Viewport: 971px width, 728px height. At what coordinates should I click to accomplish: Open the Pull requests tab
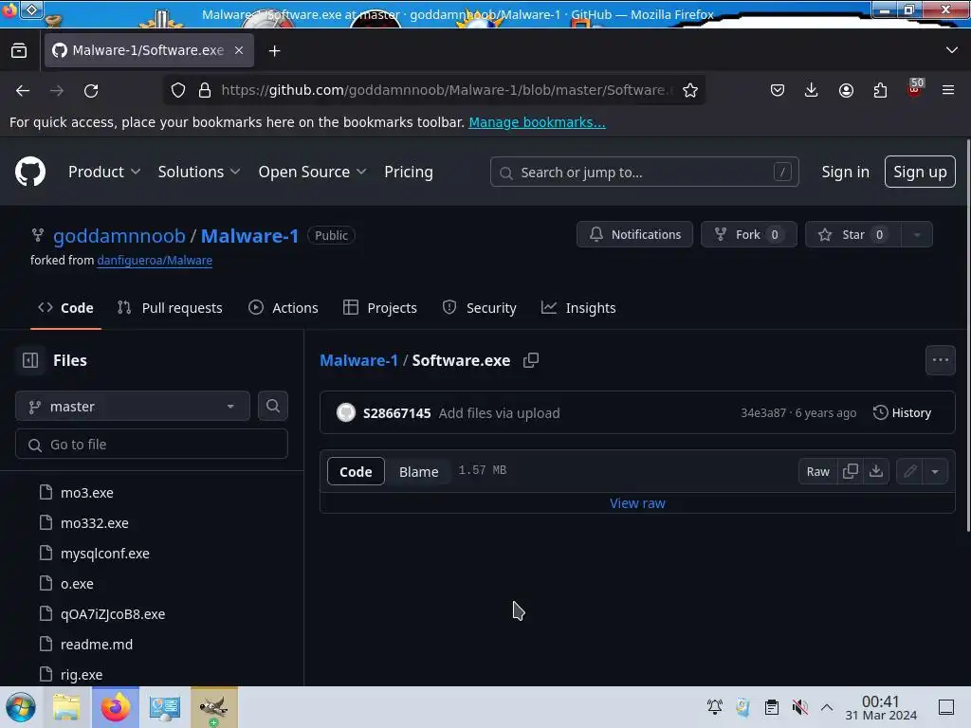(x=170, y=308)
